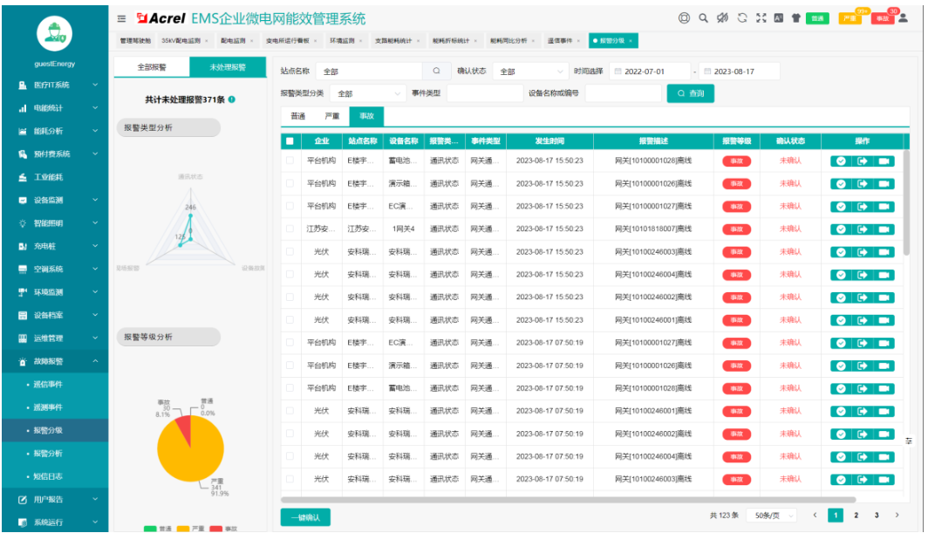The image size is (928, 540).
Task: Open video for 网关[10100246001]离线 at 07:50:19
Action: 884,412
